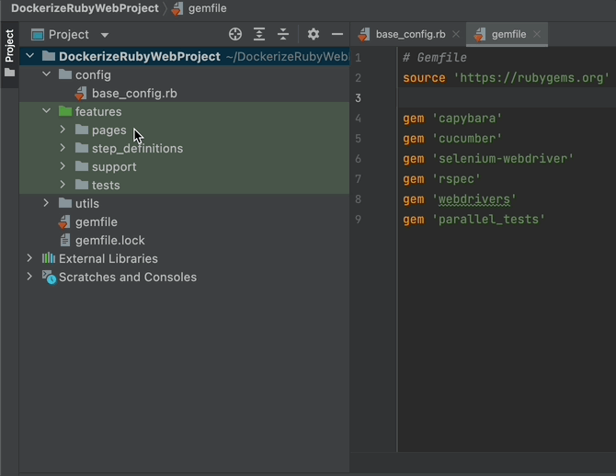Expand the step_definitions folder chevron
The width and height of the screenshot is (616, 476).
pyautogui.click(x=63, y=148)
